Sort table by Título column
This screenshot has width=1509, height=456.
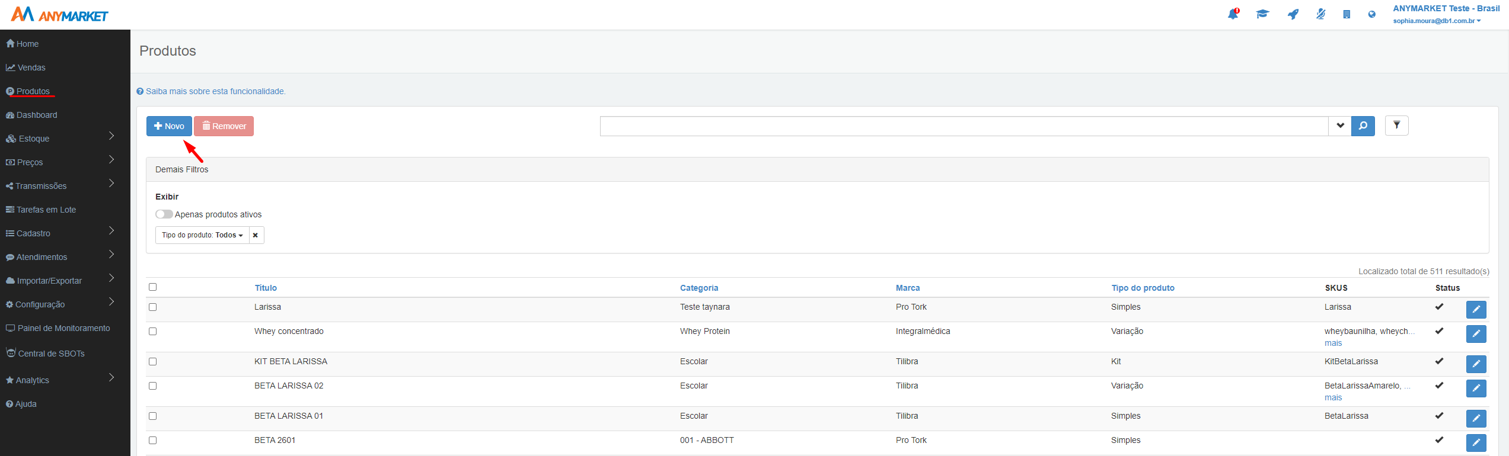266,288
